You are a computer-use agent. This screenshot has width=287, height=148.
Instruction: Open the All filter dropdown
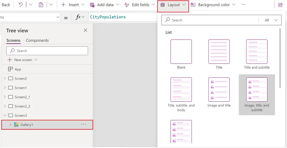point(271,20)
